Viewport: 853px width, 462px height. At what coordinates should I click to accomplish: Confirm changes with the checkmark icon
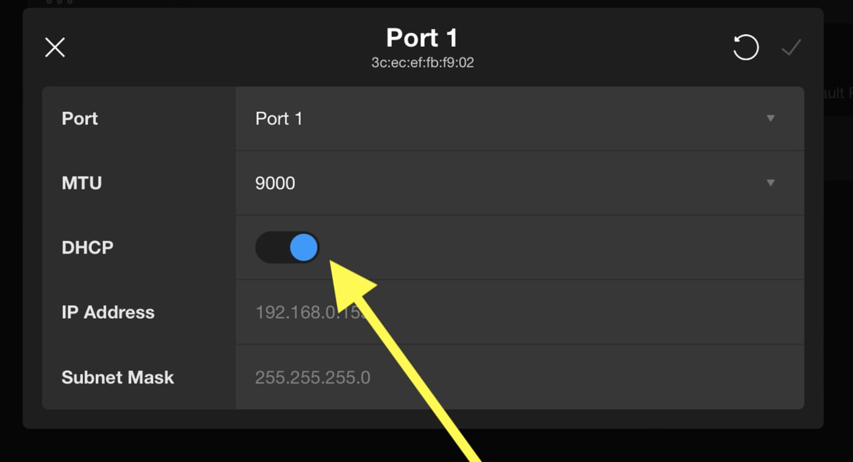[791, 48]
